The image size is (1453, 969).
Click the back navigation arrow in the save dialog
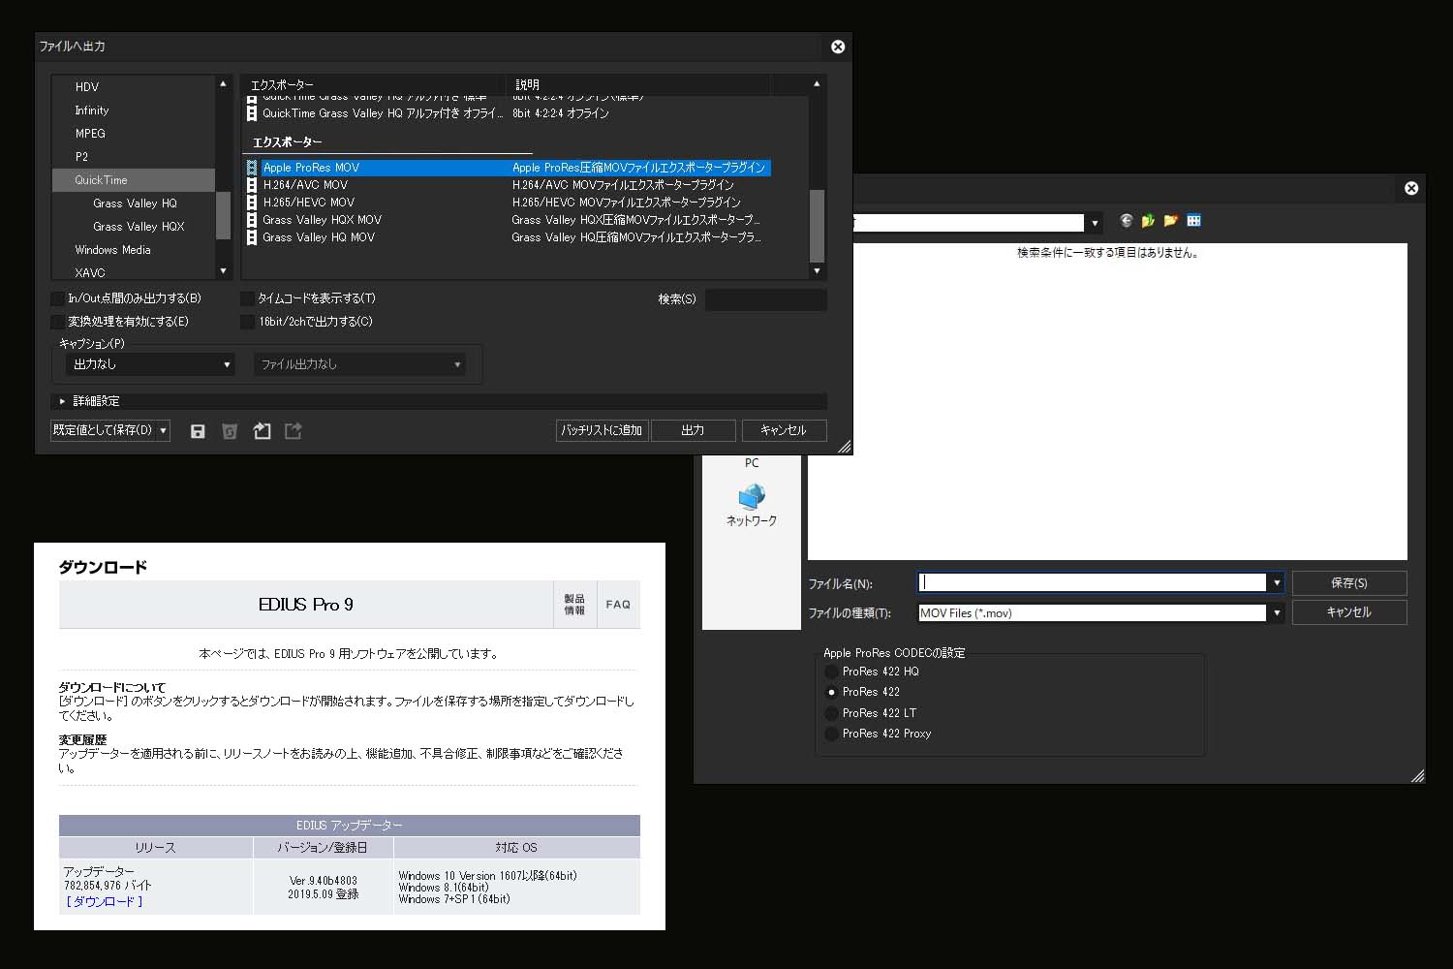tap(1126, 221)
